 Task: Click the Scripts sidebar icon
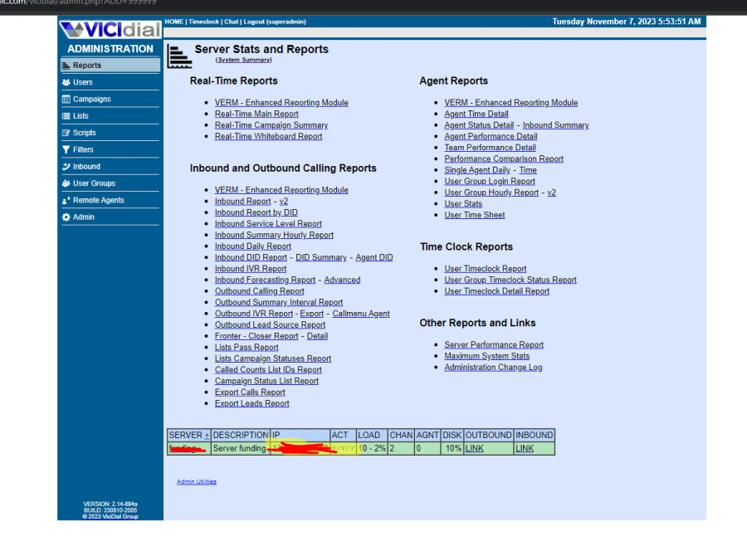66,133
